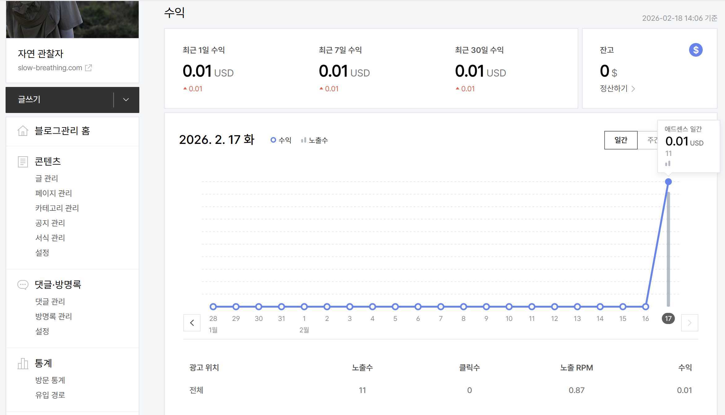
Task: Open 카테고리 관리 in the sidebar
Action: [x=57, y=208]
